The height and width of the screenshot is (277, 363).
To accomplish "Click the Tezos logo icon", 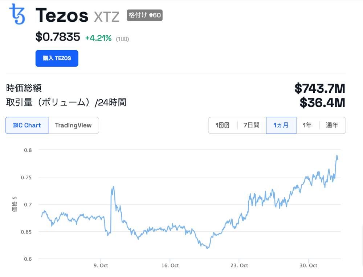I will [17, 14].
